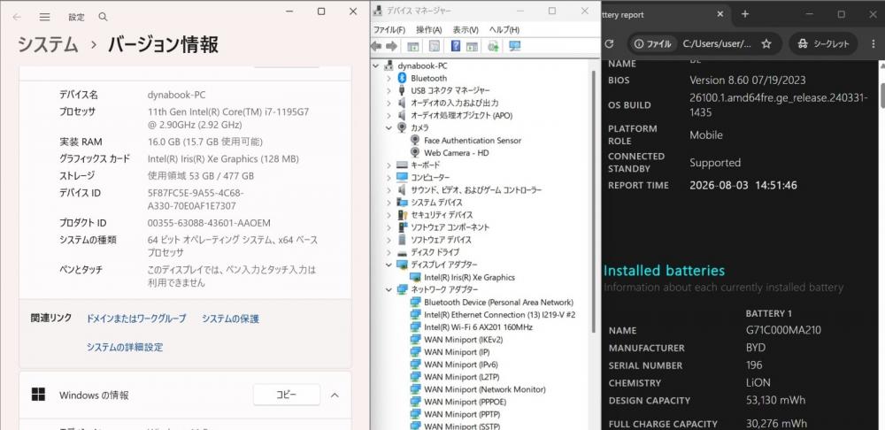Click the scan for hardware changes monitor icon

pyautogui.click(x=514, y=46)
